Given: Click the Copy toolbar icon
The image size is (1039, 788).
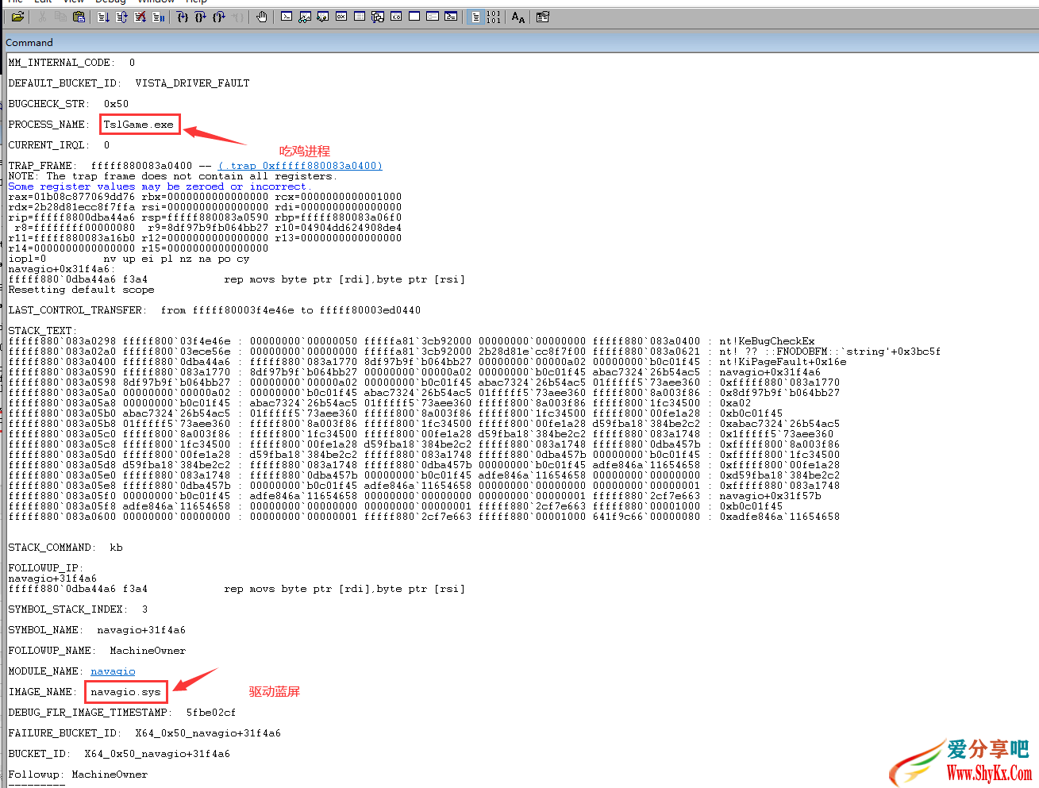Looking at the screenshot, I should 60,17.
